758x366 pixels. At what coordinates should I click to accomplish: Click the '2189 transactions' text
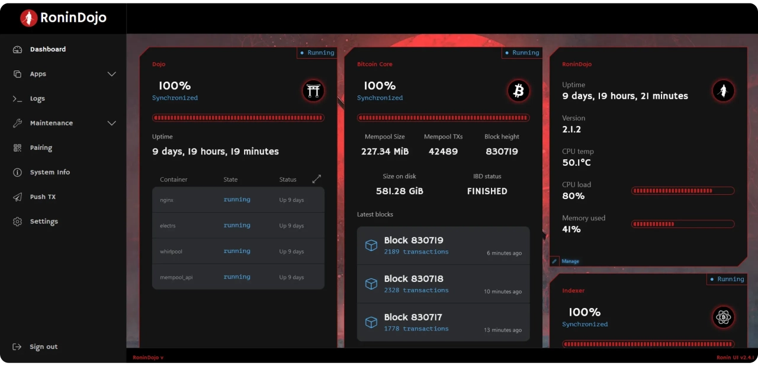[416, 252]
